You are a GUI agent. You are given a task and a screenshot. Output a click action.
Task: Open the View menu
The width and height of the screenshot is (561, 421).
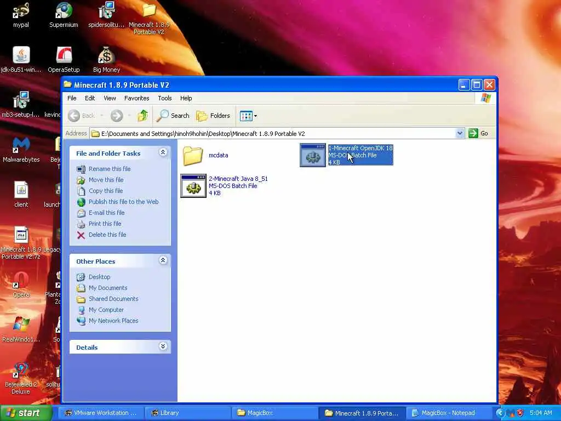(x=110, y=98)
